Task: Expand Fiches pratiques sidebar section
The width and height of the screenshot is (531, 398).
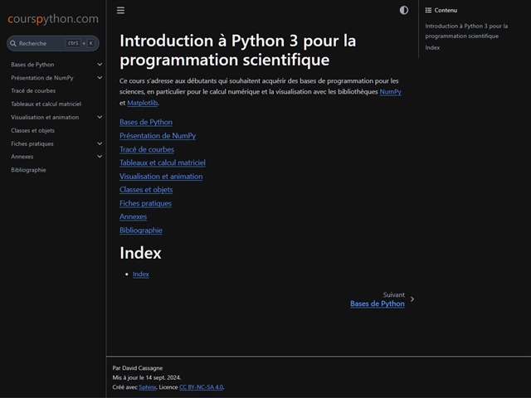Action: click(100, 143)
